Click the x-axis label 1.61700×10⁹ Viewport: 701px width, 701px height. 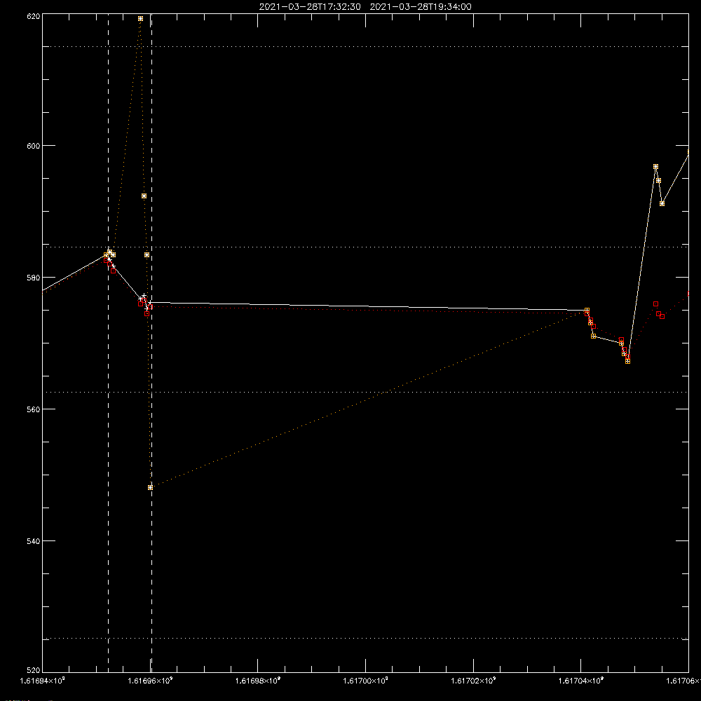[366, 681]
